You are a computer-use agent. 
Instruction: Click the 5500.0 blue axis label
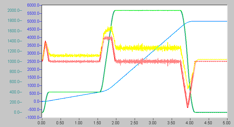33,13
